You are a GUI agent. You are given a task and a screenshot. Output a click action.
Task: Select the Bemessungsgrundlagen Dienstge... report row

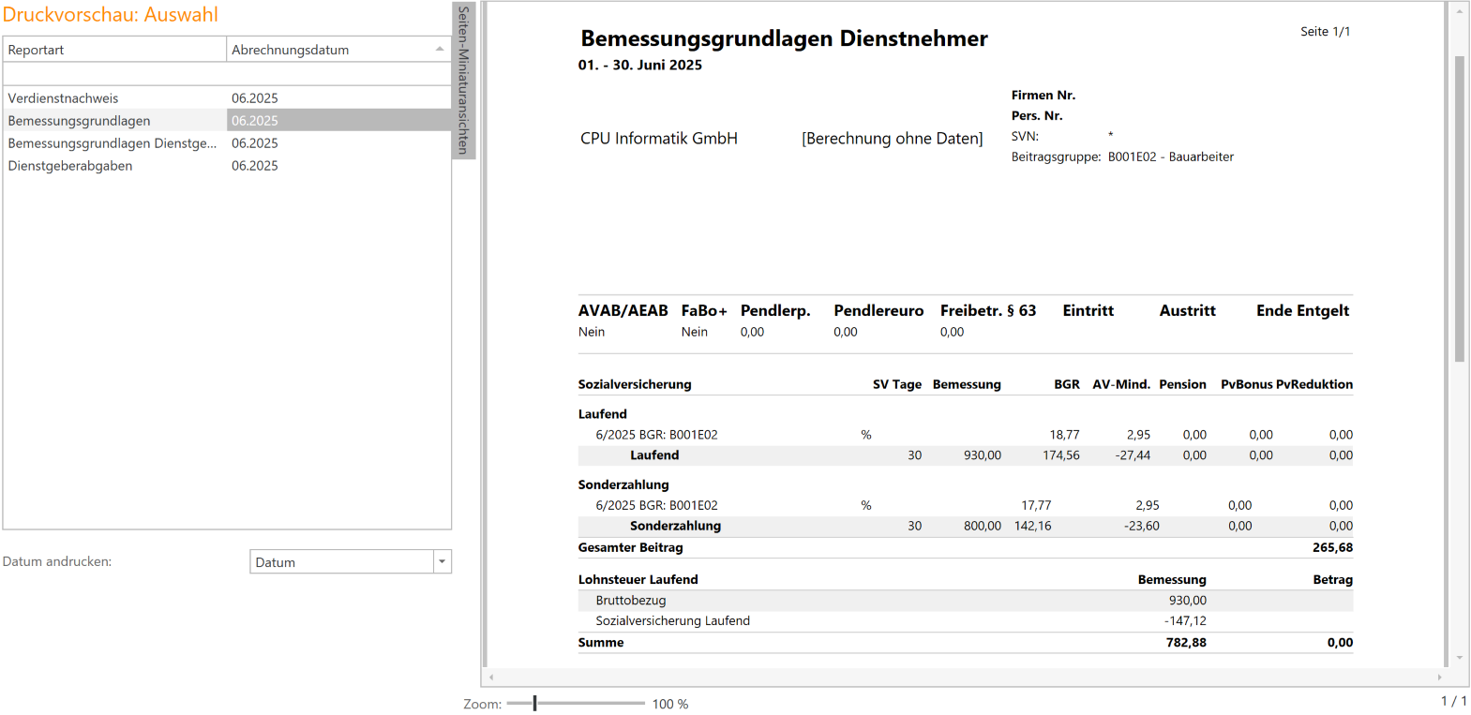point(227,142)
